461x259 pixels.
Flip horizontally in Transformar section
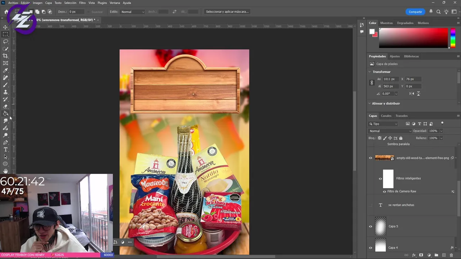click(412, 94)
